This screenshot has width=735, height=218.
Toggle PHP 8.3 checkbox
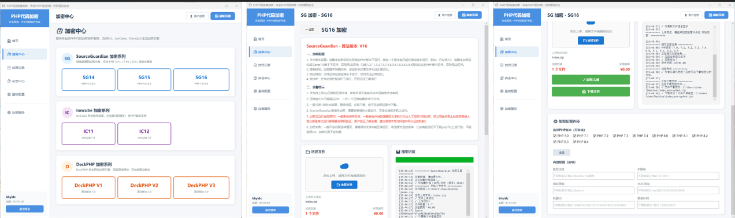point(555,142)
